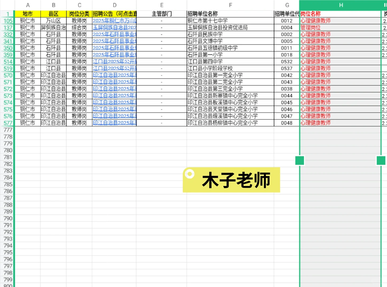Click unit code cell 0048

287,123
